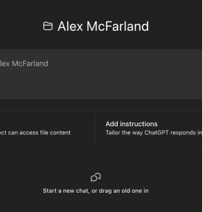
Task: Click the "can access file content" text
Action: coord(39,132)
